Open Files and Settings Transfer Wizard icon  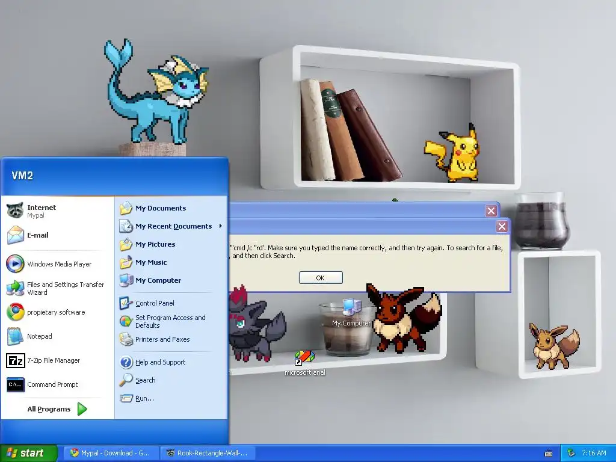[15, 288]
